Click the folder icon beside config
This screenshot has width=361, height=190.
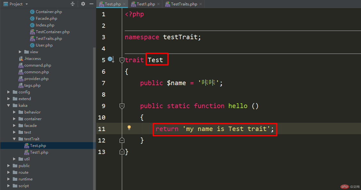click(x=15, y=92)
